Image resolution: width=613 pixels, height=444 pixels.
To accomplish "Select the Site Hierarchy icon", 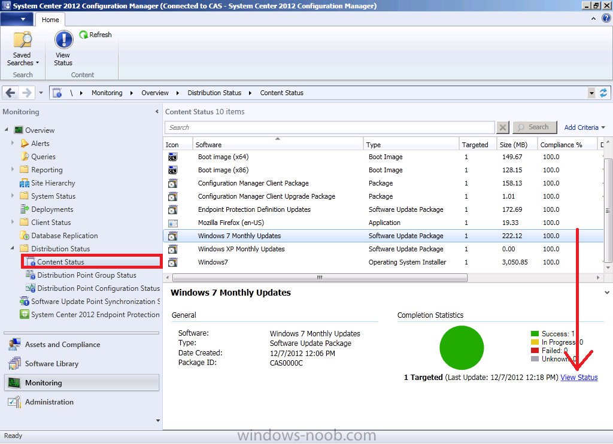I will pyautogui.click(x=25, y=183).
